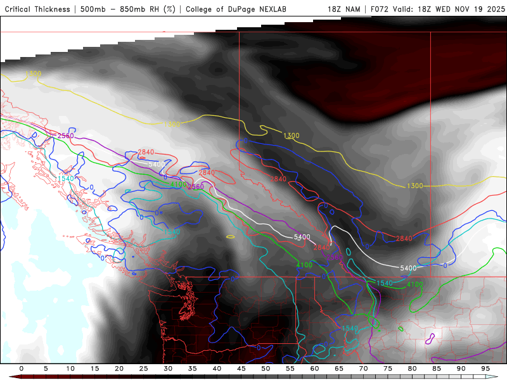The width and height of the screenshot is (507, 380).
Task: Select the colorbar tick label "10"
Action: (x=70, y=369)
